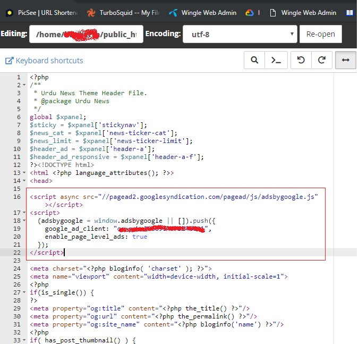The image size is (359, 344).
Task: Open the command line terminal icon
Action: coord(276,60)
